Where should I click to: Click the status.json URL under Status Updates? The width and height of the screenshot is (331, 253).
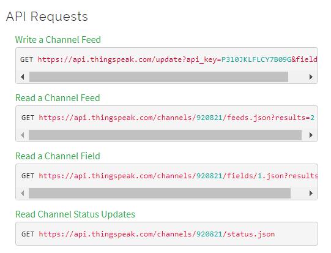(157, 234)
